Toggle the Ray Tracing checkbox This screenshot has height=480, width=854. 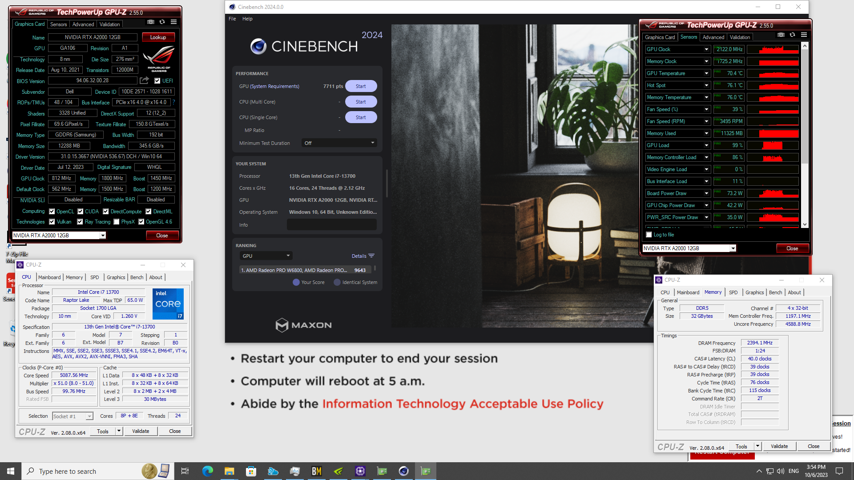(80, 222)
